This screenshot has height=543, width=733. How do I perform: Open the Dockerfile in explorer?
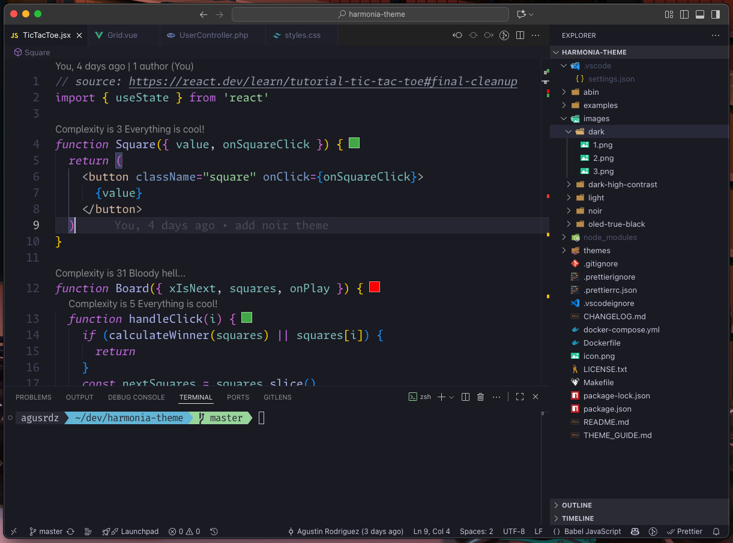click(x=639, y=343)
